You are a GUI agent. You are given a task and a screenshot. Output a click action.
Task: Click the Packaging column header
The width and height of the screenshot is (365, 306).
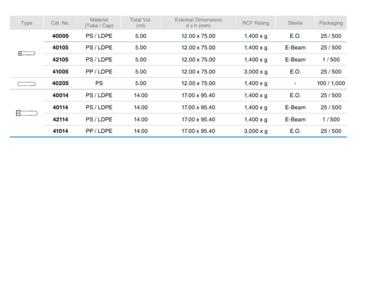pos(331,23)
